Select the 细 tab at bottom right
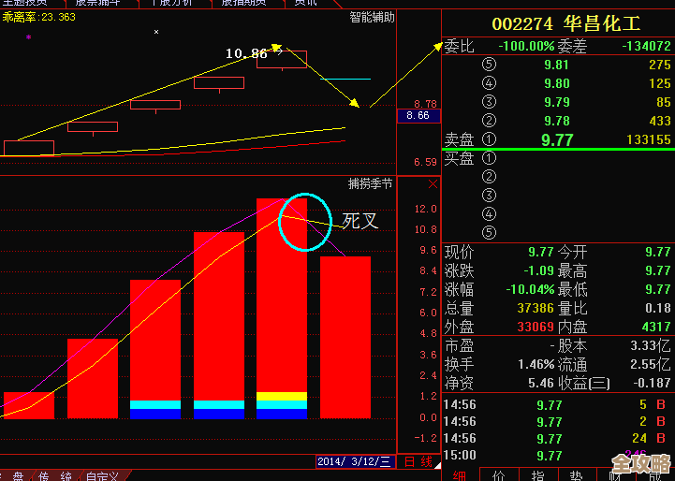The width and height of the screenshot is (675, 481). [460, 475]
